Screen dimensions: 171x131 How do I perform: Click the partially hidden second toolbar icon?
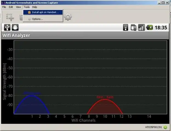point(21,17)
